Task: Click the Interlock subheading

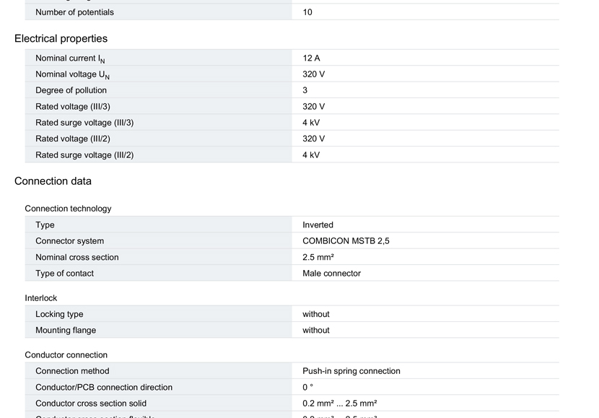Action: (41, 298)
